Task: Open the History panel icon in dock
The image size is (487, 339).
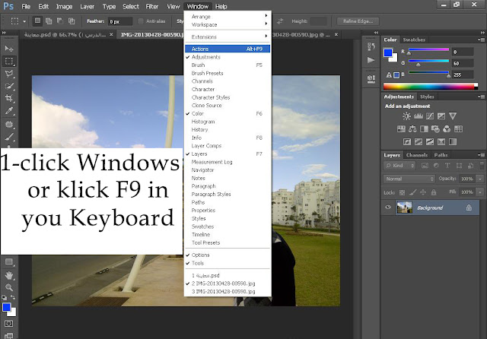Action: (x=371, y=47)
